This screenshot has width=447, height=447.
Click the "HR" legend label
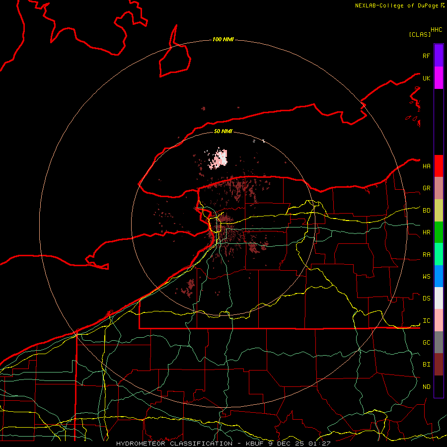426,232
